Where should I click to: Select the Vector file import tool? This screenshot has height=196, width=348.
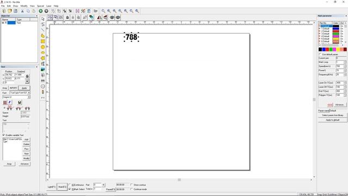pyautogui.click(x=43, y=75)
